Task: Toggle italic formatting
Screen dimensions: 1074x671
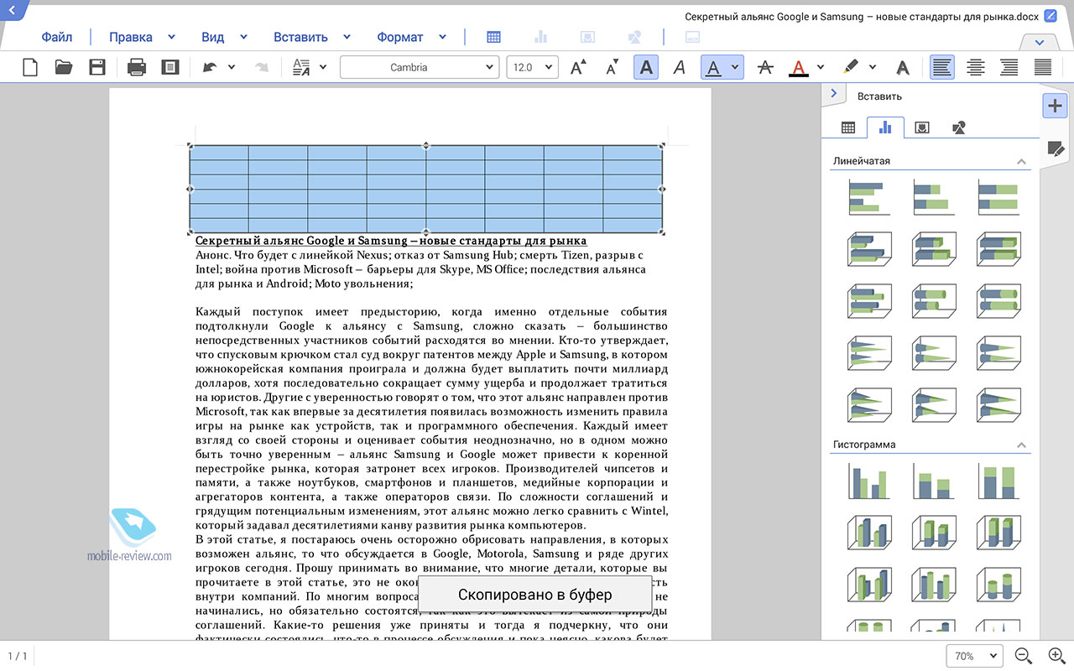Action: click(680, 67)
